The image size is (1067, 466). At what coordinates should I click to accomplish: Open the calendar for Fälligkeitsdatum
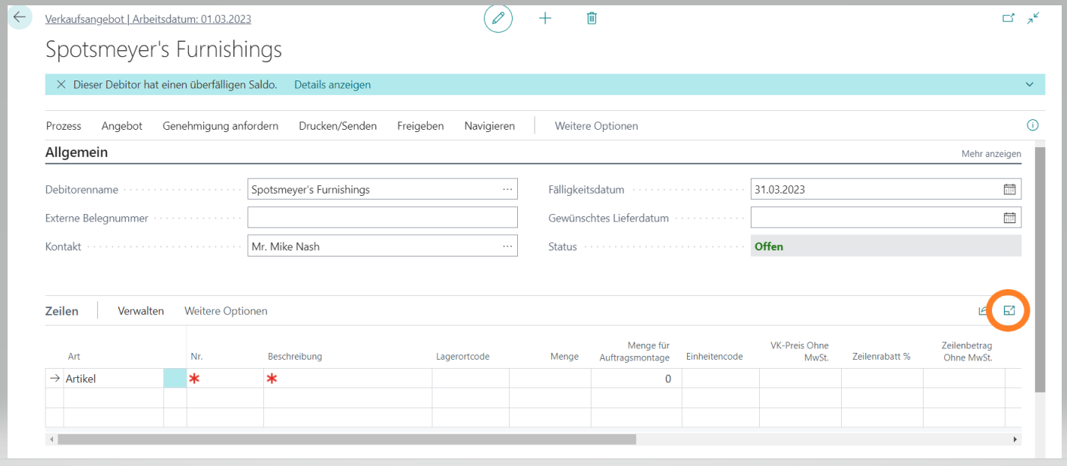1009,190
